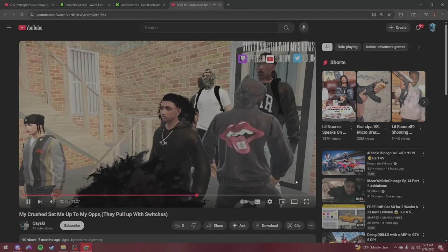Like the video

click(x=180, y=226)
